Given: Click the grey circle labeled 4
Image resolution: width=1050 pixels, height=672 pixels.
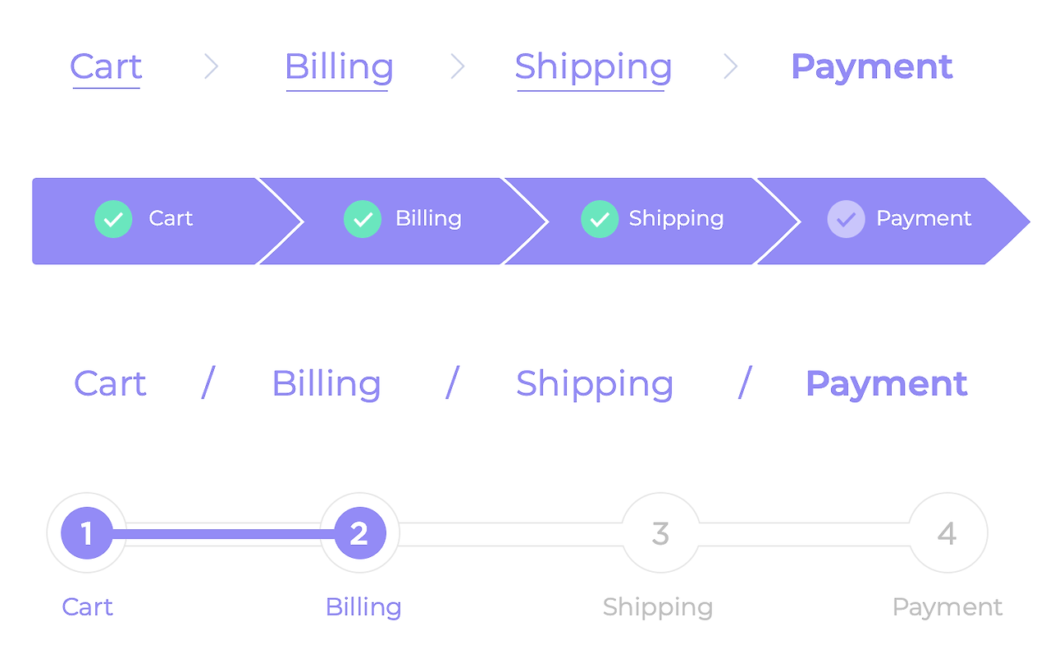Looking at the screenshot, I should pyautogui.click(x=947, y=533).
